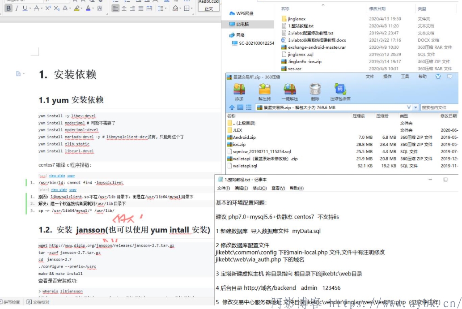Open the underline style dropdown arrow
The height and width of the screenshot is (309, 462).
[30, 9]
